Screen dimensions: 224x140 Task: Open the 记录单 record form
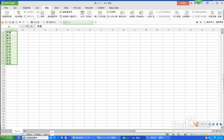click(x=111, y=12)
